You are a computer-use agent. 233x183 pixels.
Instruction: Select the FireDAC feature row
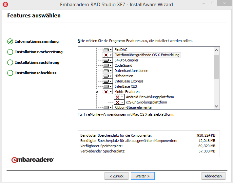click(x=121, y=50)
